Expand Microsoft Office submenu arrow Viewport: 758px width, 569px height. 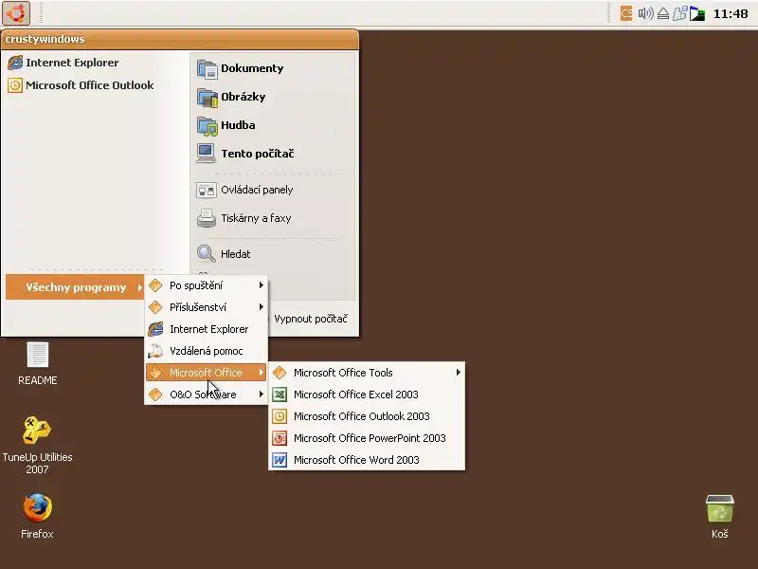coord(262,372)
